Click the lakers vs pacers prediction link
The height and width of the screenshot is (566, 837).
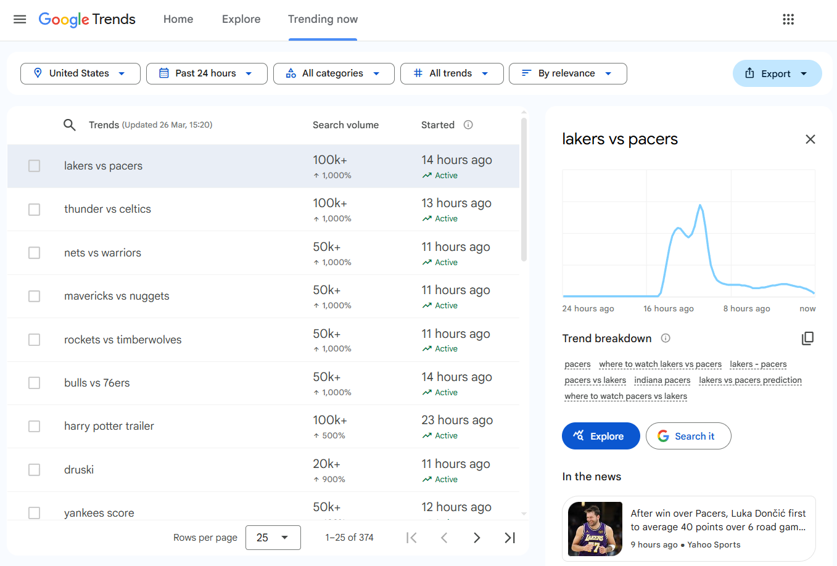coord(750,380)
